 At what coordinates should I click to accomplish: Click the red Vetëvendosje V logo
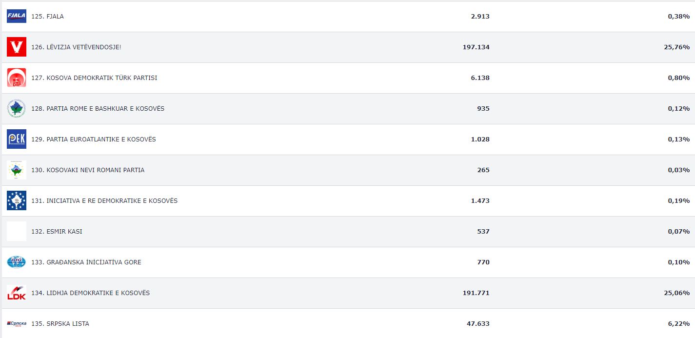(x=17, y=47)
